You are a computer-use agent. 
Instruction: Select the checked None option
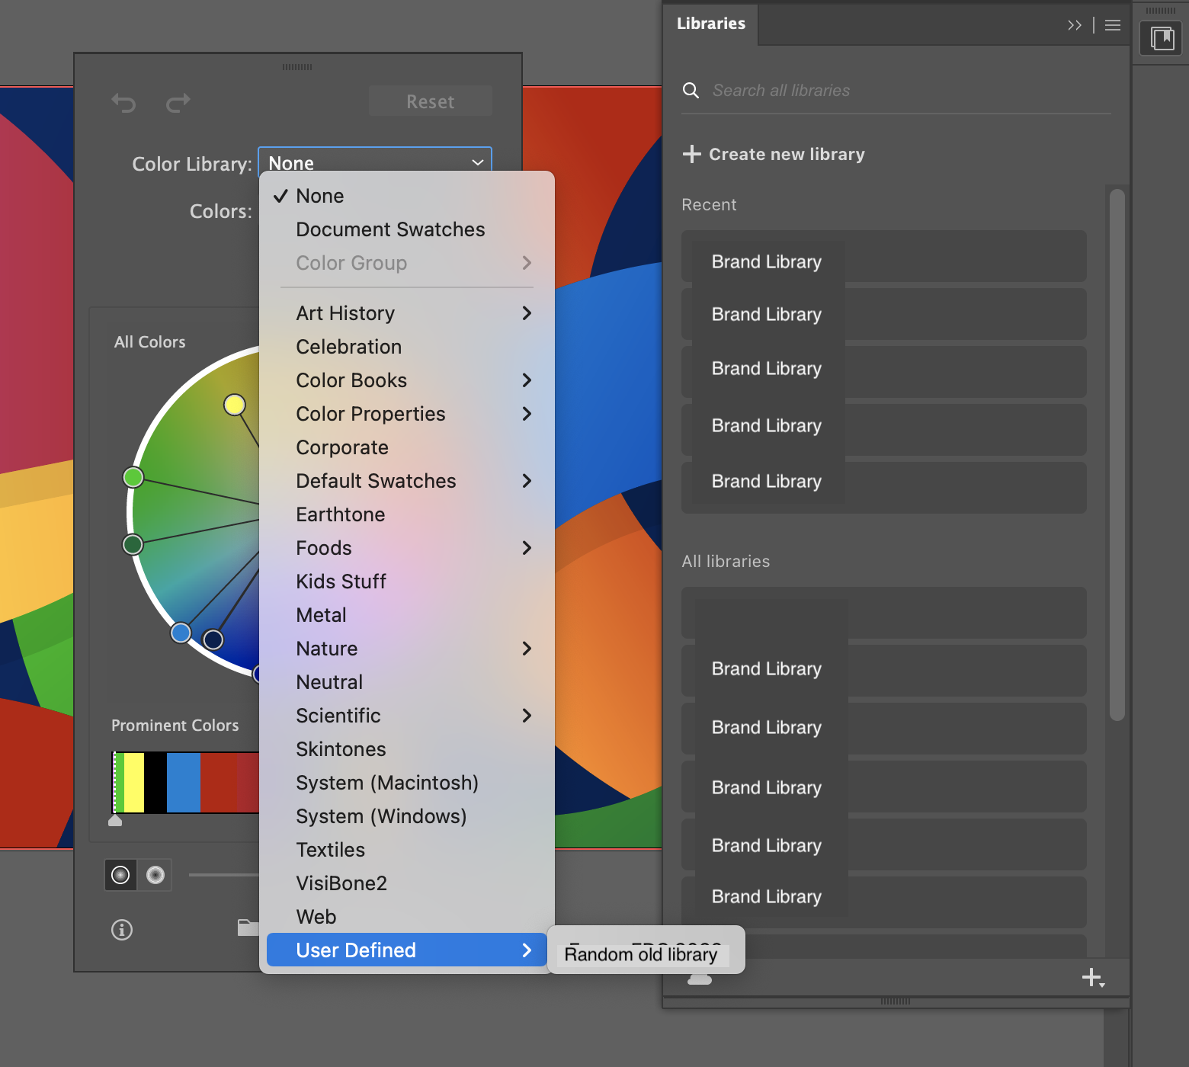coord(320,196)
